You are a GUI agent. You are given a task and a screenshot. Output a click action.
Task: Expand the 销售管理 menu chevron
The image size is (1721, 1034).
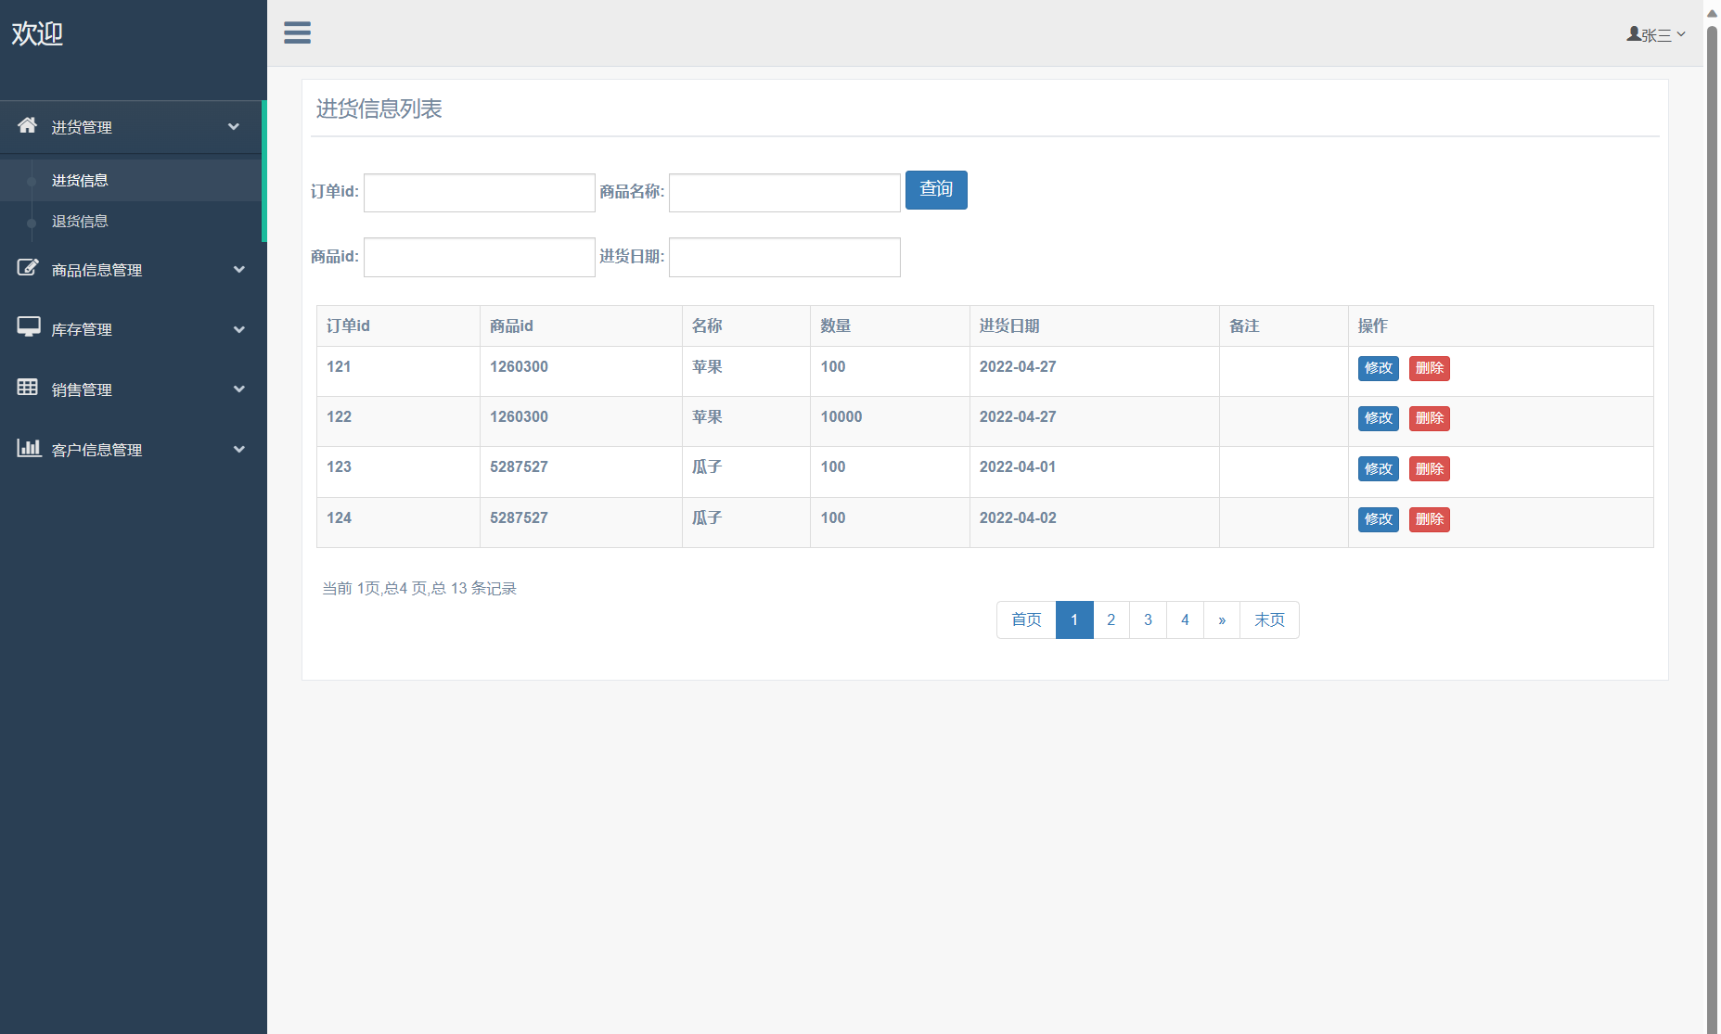tap(239, 389)
